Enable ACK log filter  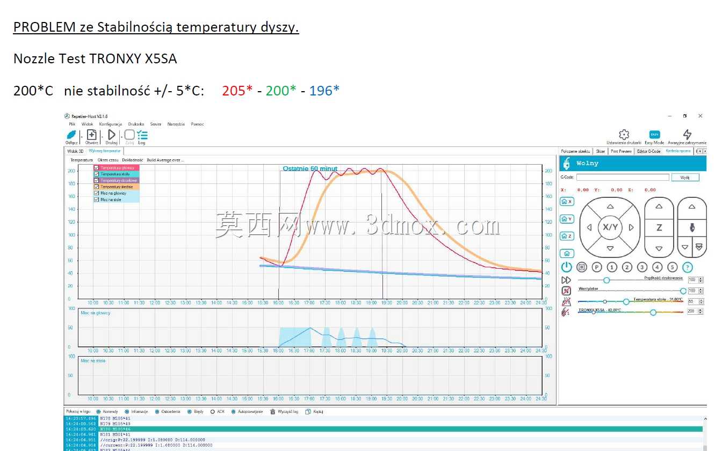click(213, 412)
